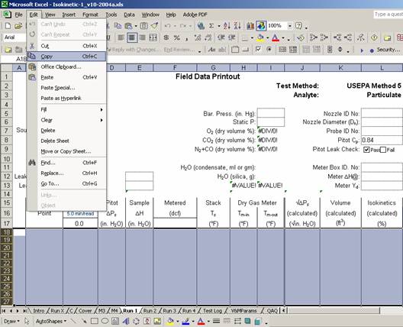This screenshot has height=327, width=403.
Task: Click row header 18
Action: point(6,232)
